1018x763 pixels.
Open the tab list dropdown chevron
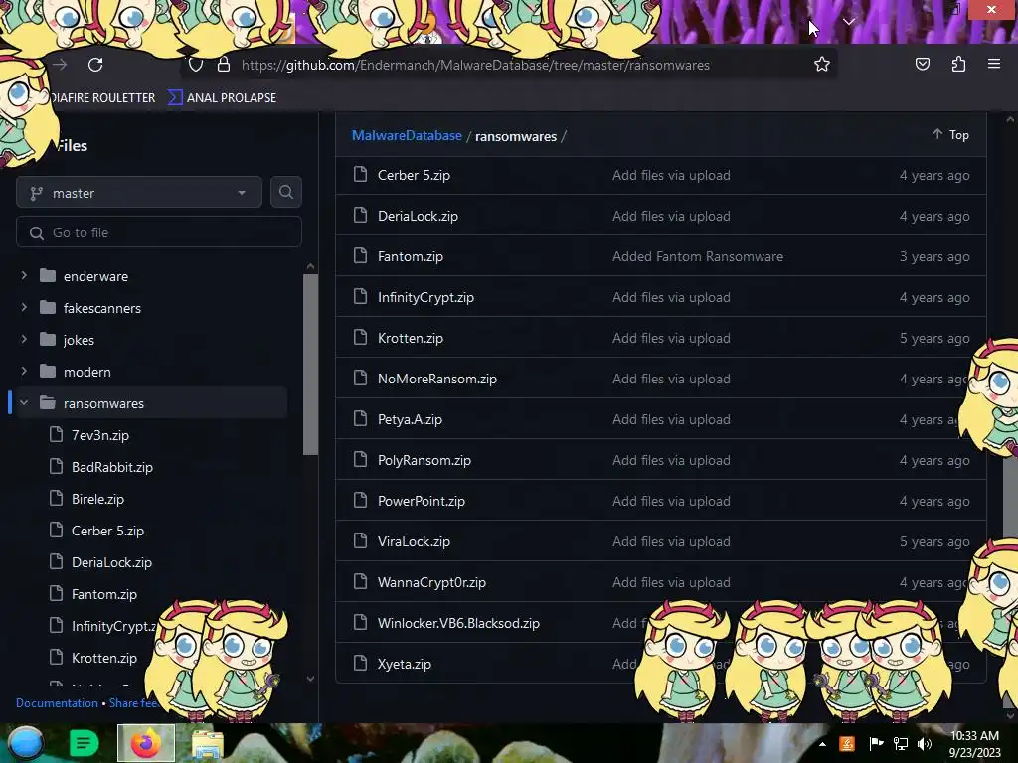pyautogui.click(x=849, y=22)
